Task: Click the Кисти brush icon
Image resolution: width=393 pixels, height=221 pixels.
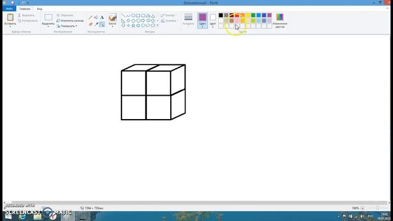Action: pyautogui.click(x=112, y=18)
